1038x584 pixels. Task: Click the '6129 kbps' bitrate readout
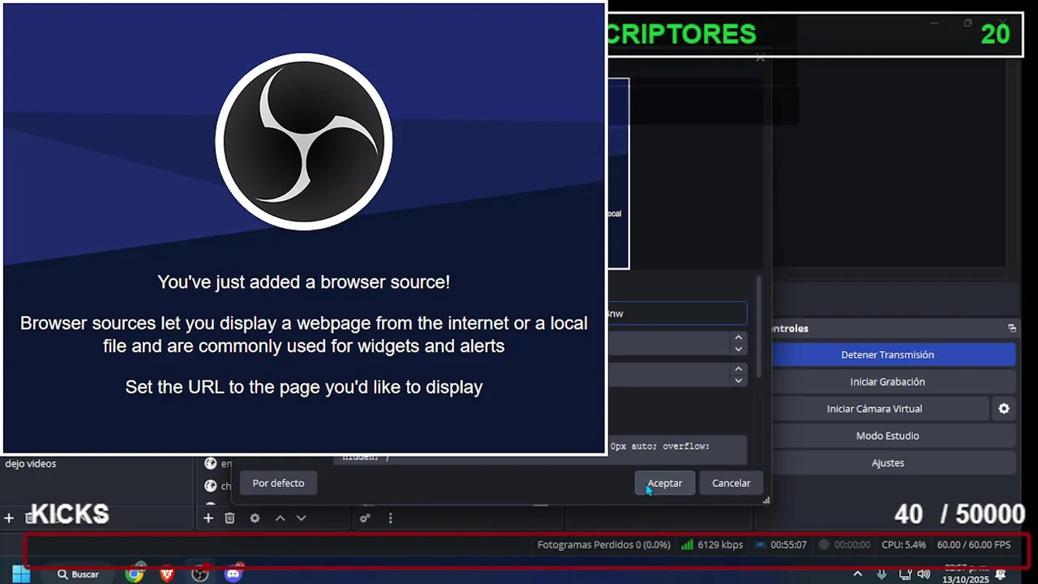click(720, 545)
